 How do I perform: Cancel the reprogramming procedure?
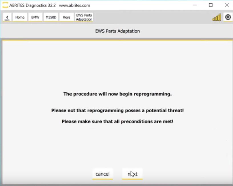(x=103, y=174)
